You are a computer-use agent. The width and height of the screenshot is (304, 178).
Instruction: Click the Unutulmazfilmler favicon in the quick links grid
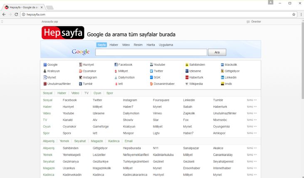point(45,84)
